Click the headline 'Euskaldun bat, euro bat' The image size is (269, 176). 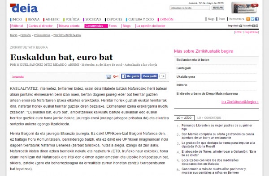point(61,57)
